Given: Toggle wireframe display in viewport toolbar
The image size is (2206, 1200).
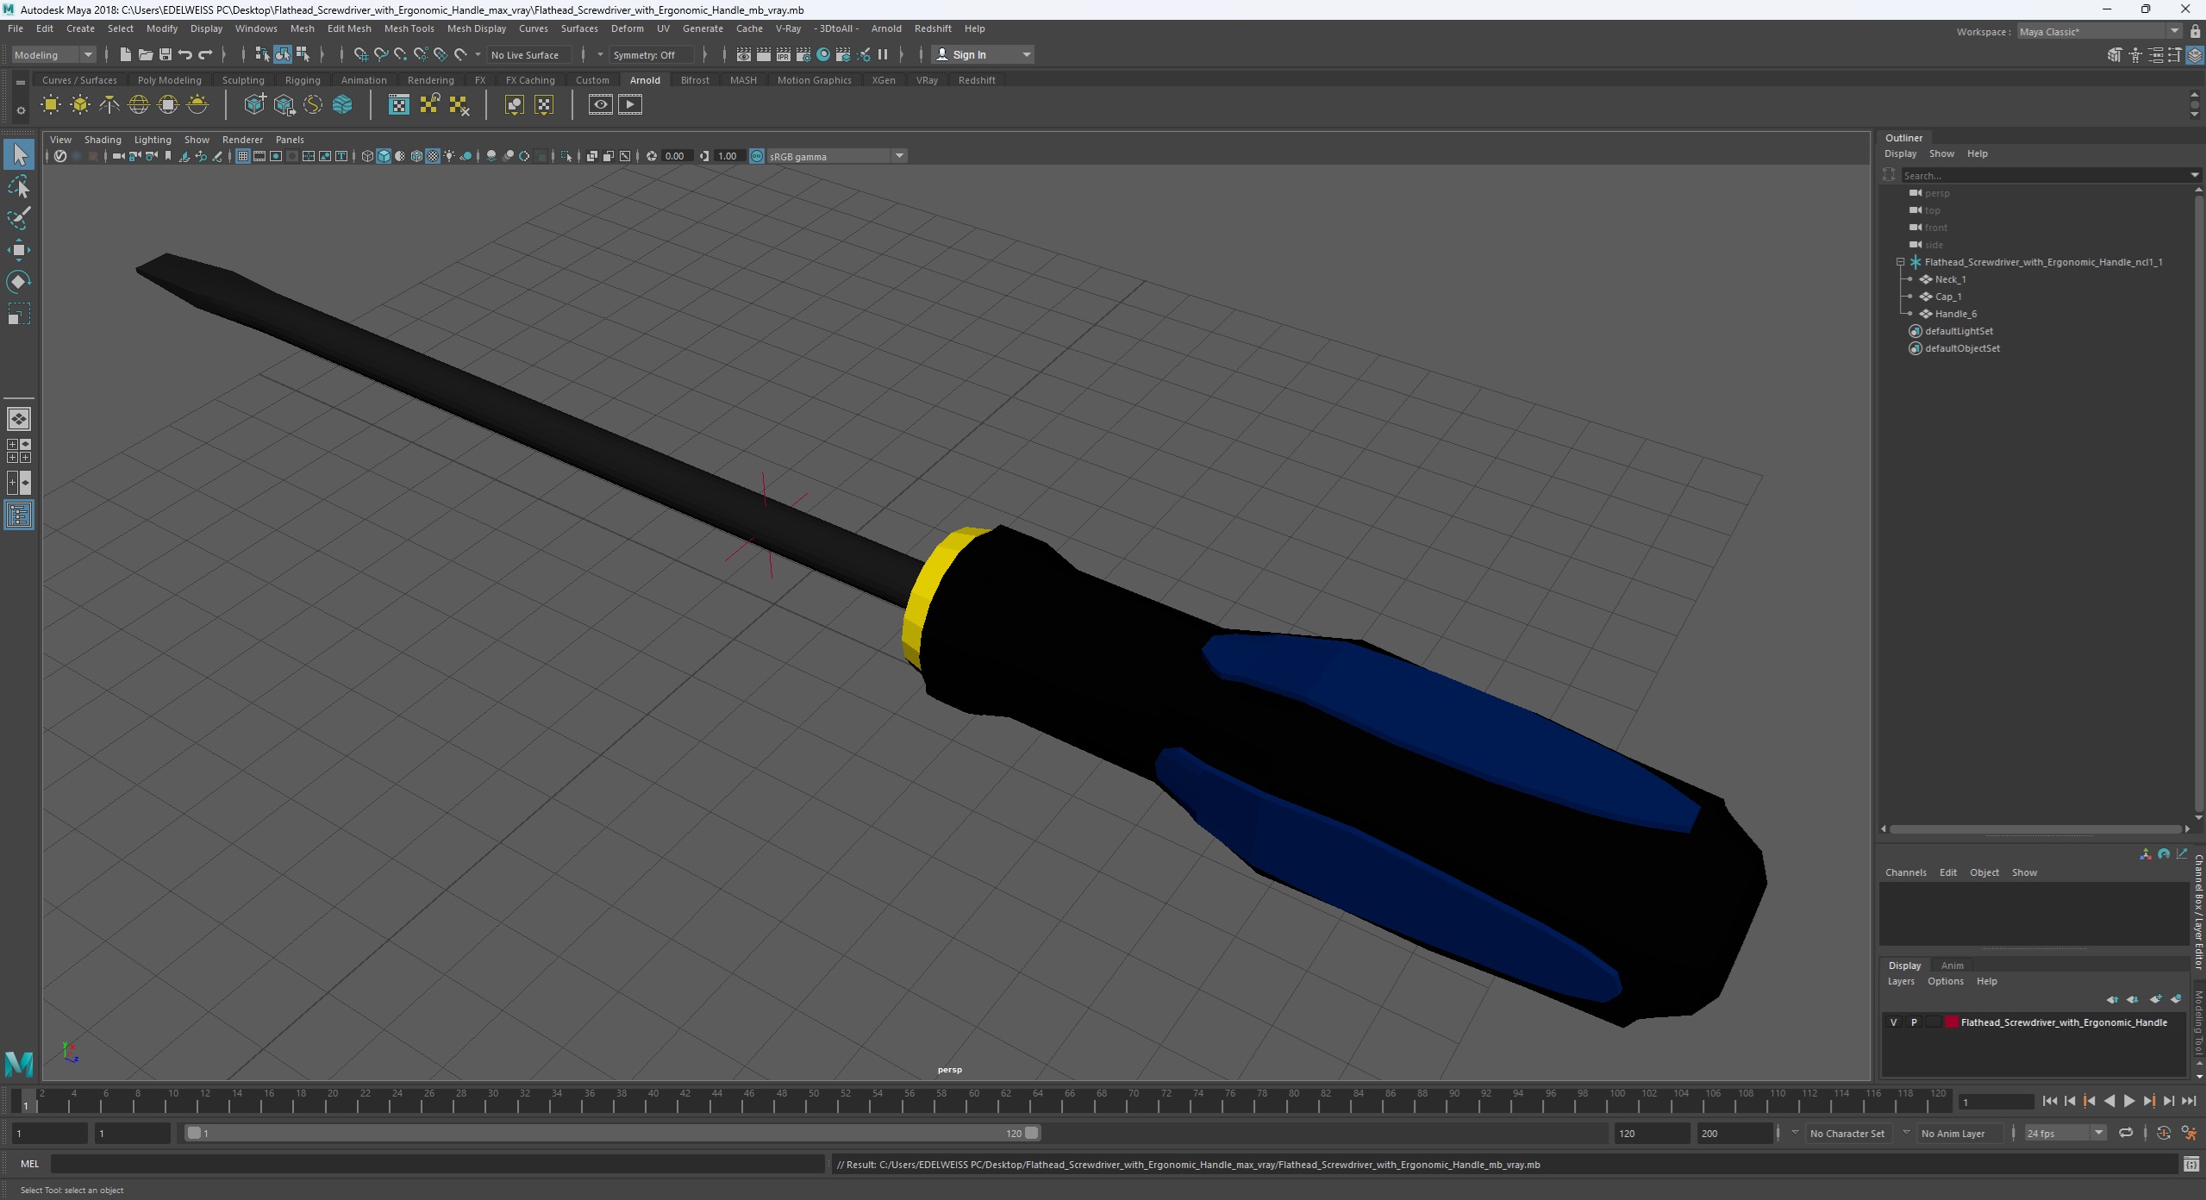Looking at the screenshot, I should pos(367,156).
